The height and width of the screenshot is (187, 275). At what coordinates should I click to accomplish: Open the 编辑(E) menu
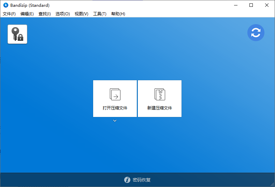[27, 14]
